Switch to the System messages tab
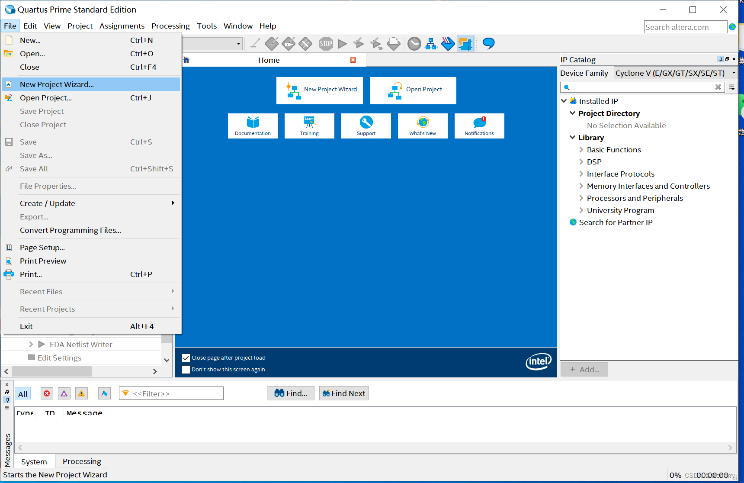The image size is (744, 483). click(34, 461)
